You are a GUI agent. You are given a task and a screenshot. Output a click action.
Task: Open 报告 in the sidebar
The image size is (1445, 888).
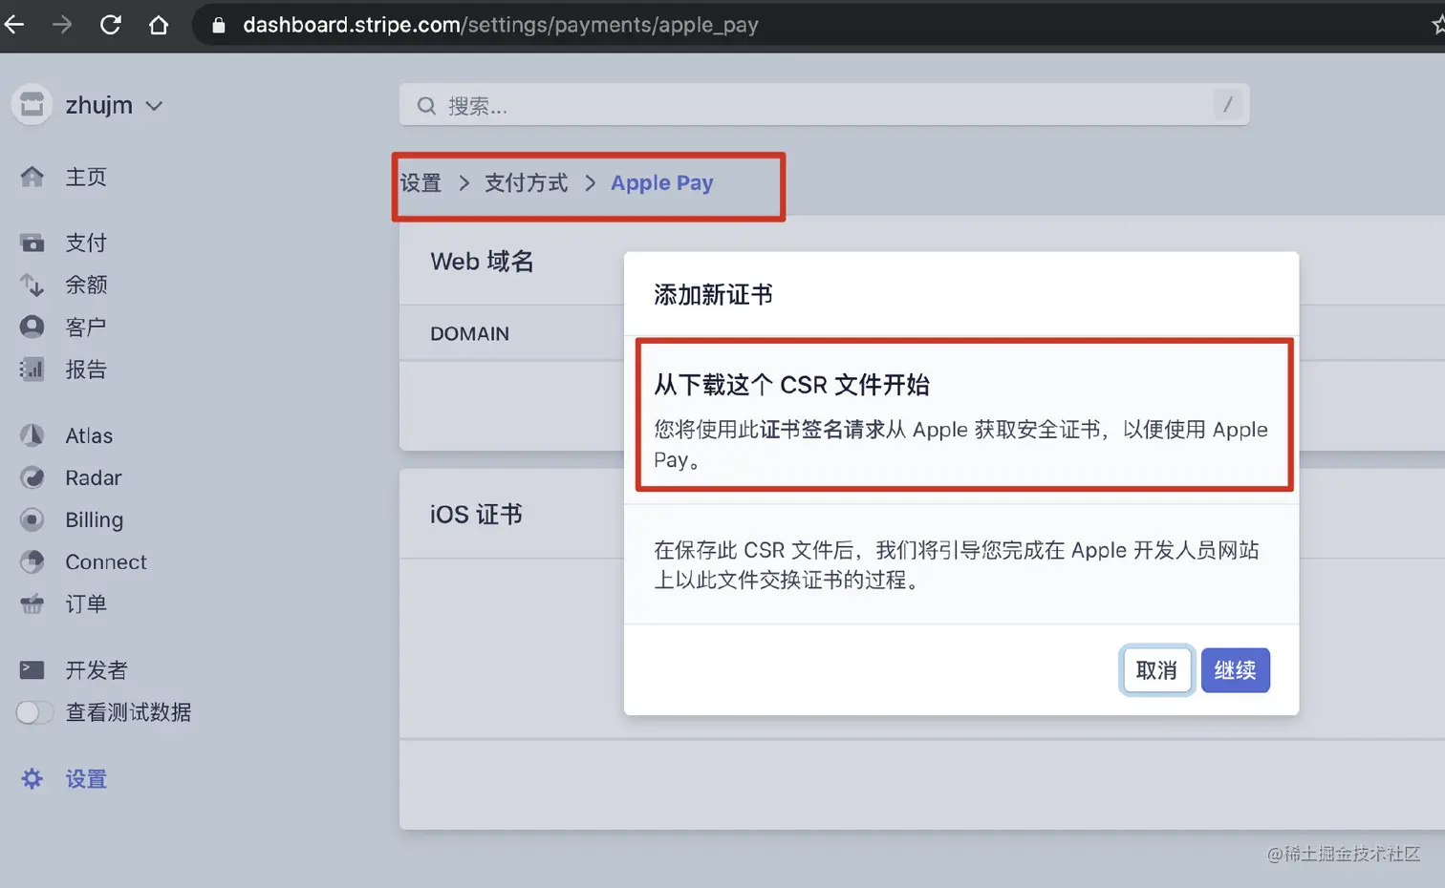86,369
